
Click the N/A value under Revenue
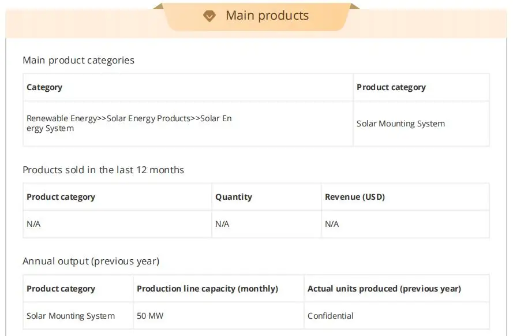pos(332,224)
